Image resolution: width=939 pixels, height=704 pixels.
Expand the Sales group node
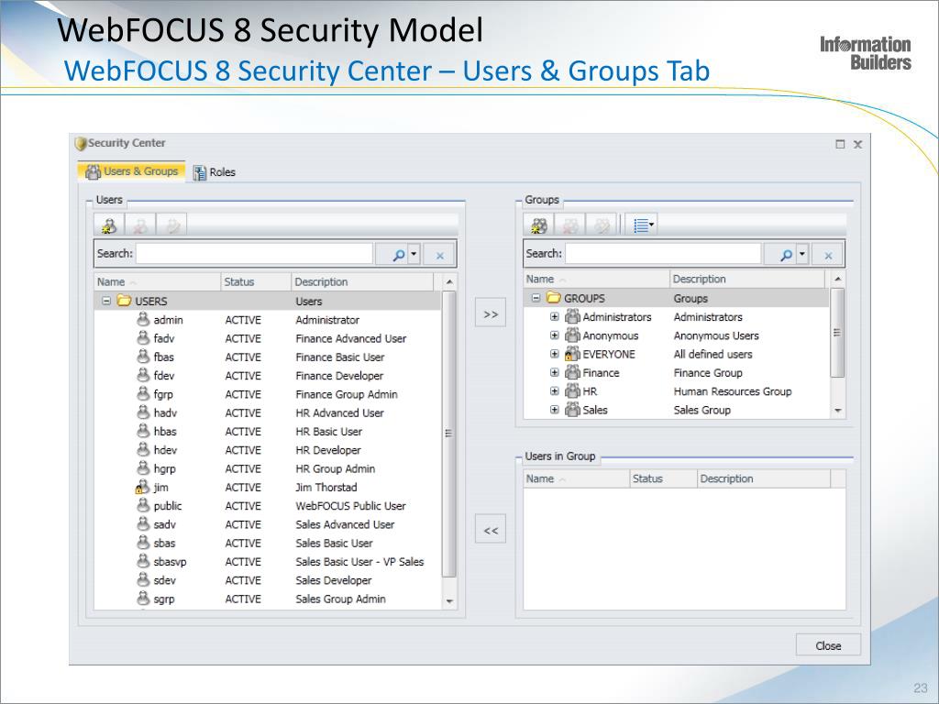click(555, 410)
